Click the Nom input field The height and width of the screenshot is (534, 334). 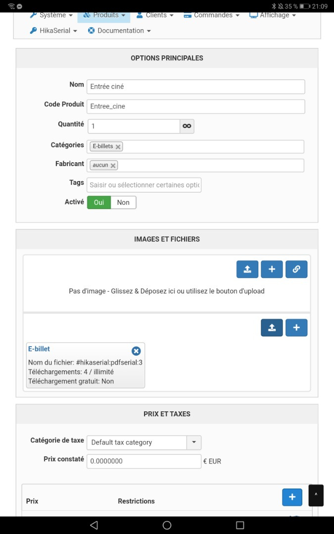click(195, 87)
